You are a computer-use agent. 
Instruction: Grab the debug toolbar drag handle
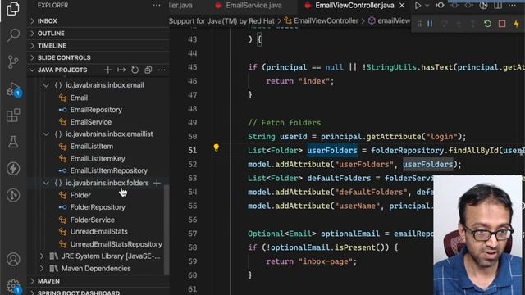coord(419,24)
